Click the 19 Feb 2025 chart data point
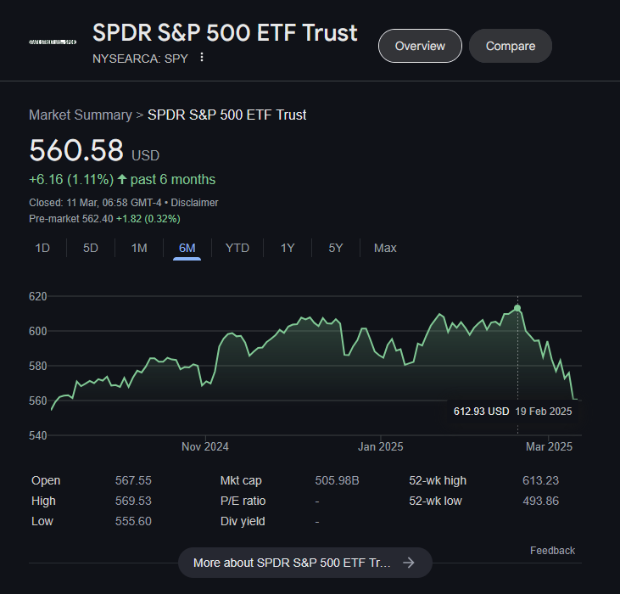The image size is (620, 594). 517,308
